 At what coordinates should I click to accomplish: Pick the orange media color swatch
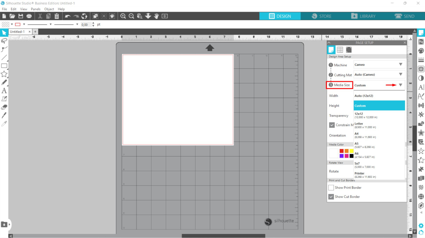click(x=347, y=151)
